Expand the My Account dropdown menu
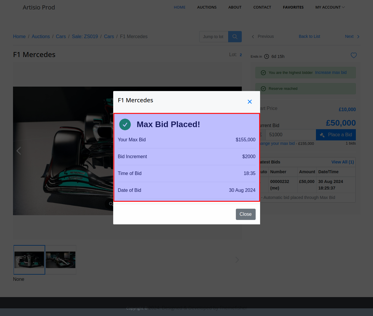The height and width of the screenshot is (316, 373). click(330, 7)
